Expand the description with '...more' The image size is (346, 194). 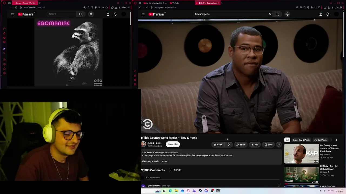point(164,161)
